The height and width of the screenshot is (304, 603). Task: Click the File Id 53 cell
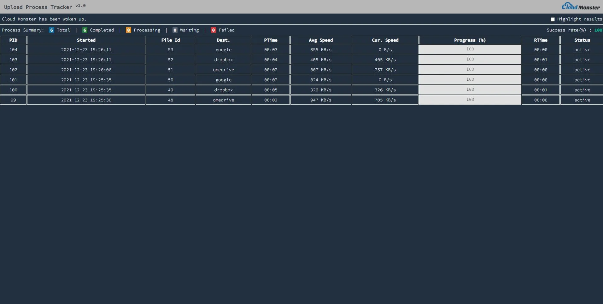point(171,49)
